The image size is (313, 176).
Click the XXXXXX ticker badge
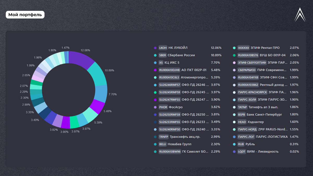(244, 48)
